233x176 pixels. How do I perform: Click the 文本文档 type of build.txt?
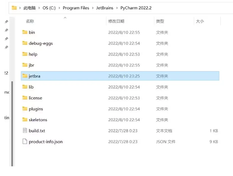point(164,131)
